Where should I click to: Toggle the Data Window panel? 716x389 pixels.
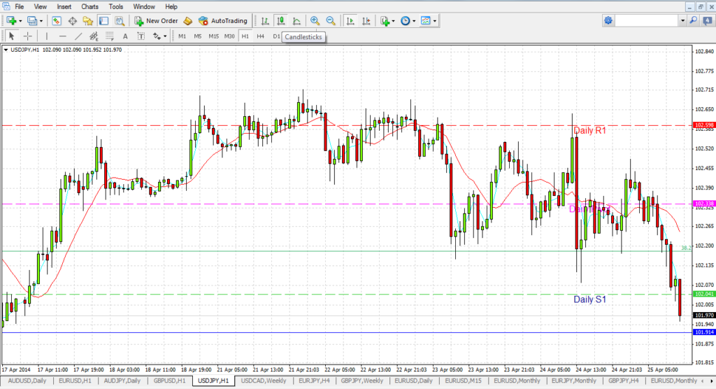73,20
